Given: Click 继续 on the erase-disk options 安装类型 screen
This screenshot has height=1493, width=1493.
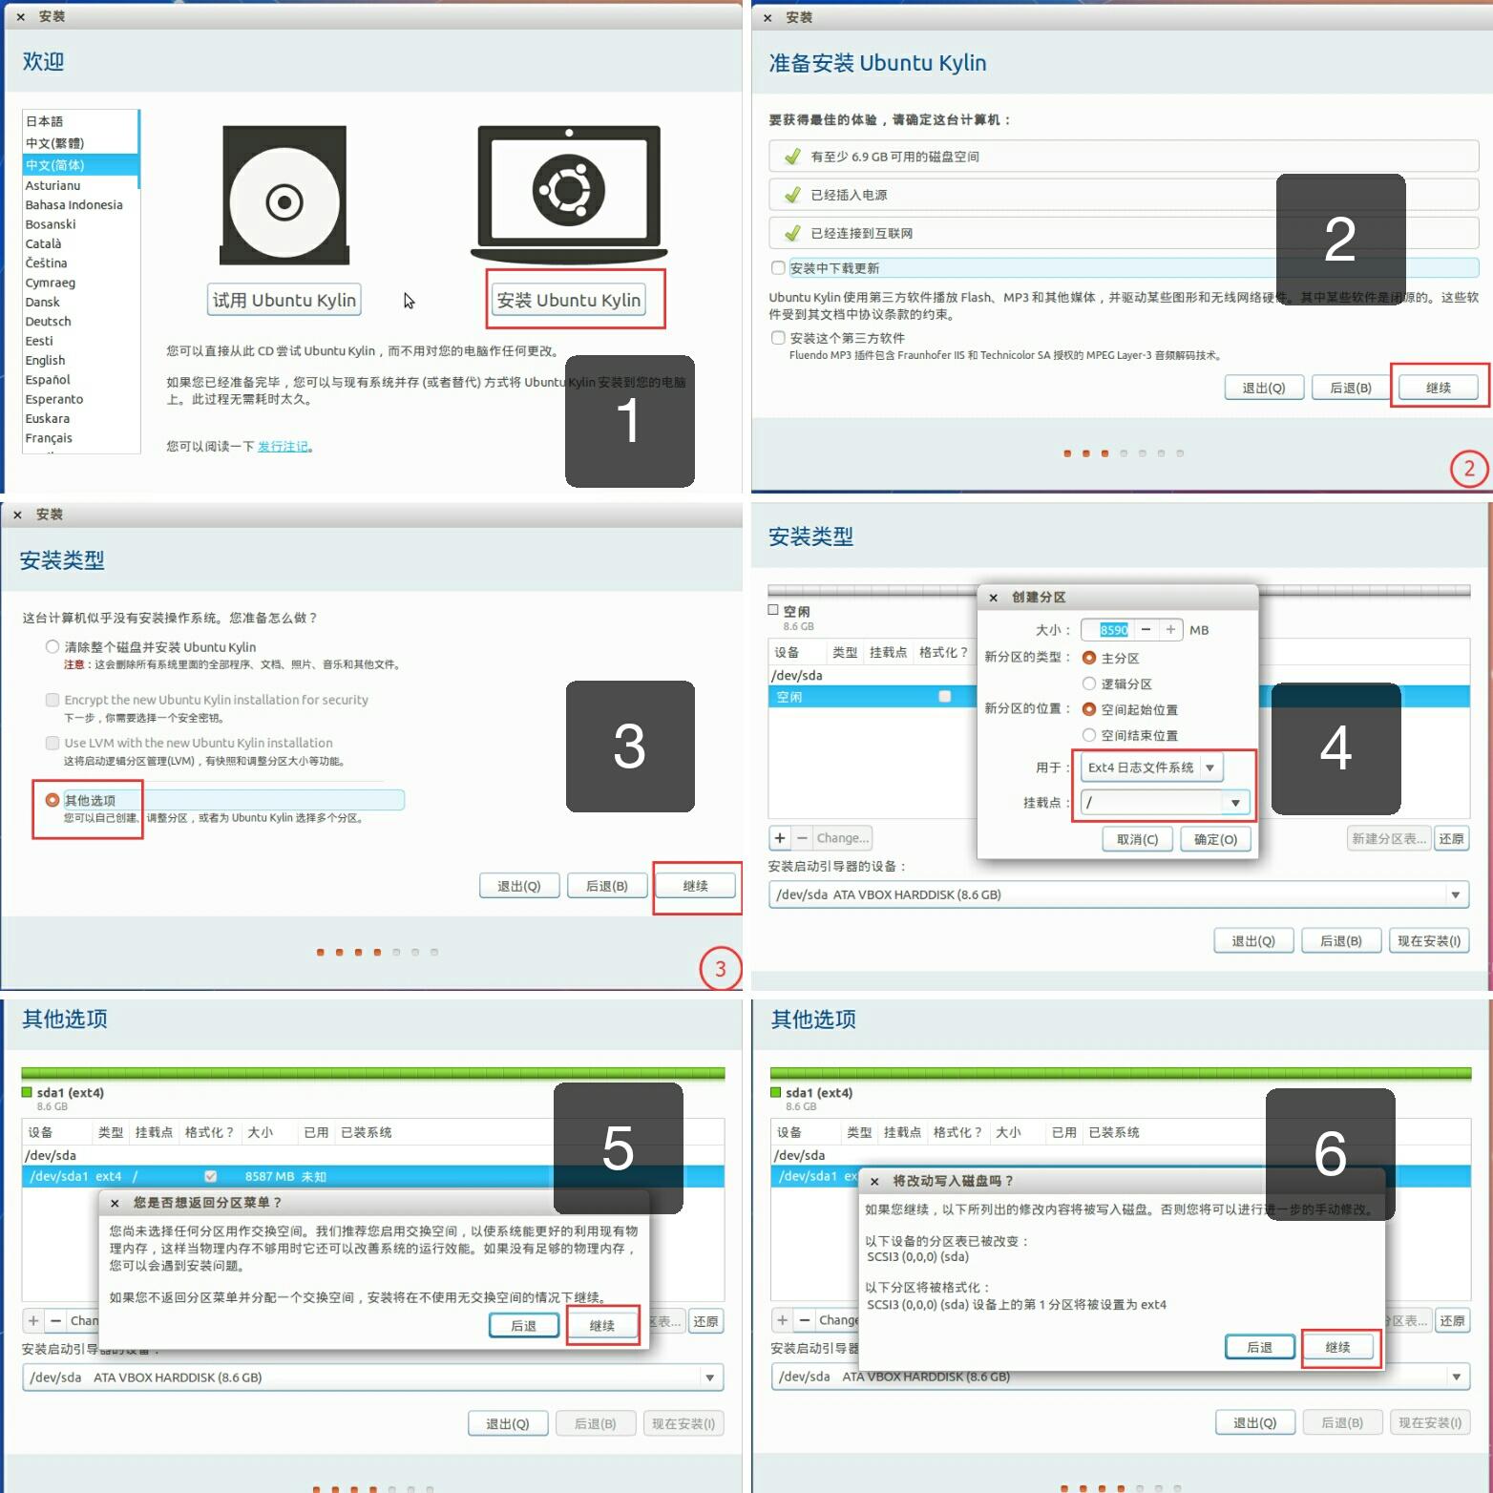Looking at the screenshot, I should pos(696,886).
